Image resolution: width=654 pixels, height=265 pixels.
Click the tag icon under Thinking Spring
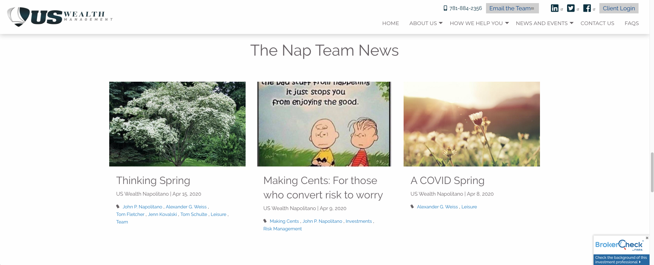click(118, 206)
